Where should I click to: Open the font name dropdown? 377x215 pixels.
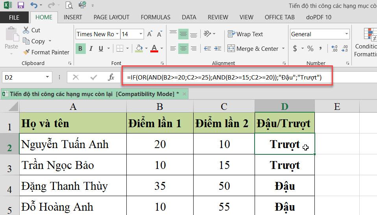[x=117, y=34]
